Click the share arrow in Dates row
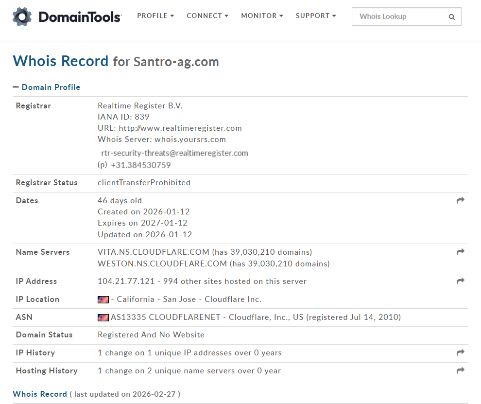This screenshot has height=404, width=481. coord(461,200)
